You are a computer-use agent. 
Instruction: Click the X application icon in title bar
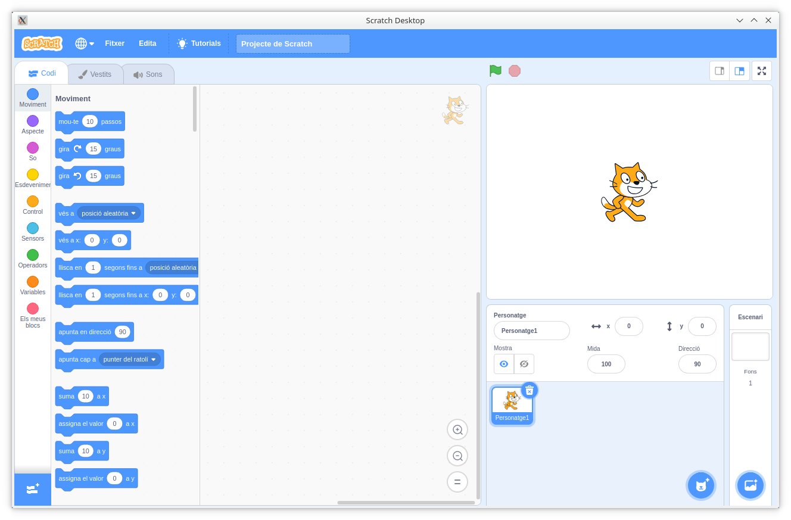click(x=23, y=20)
